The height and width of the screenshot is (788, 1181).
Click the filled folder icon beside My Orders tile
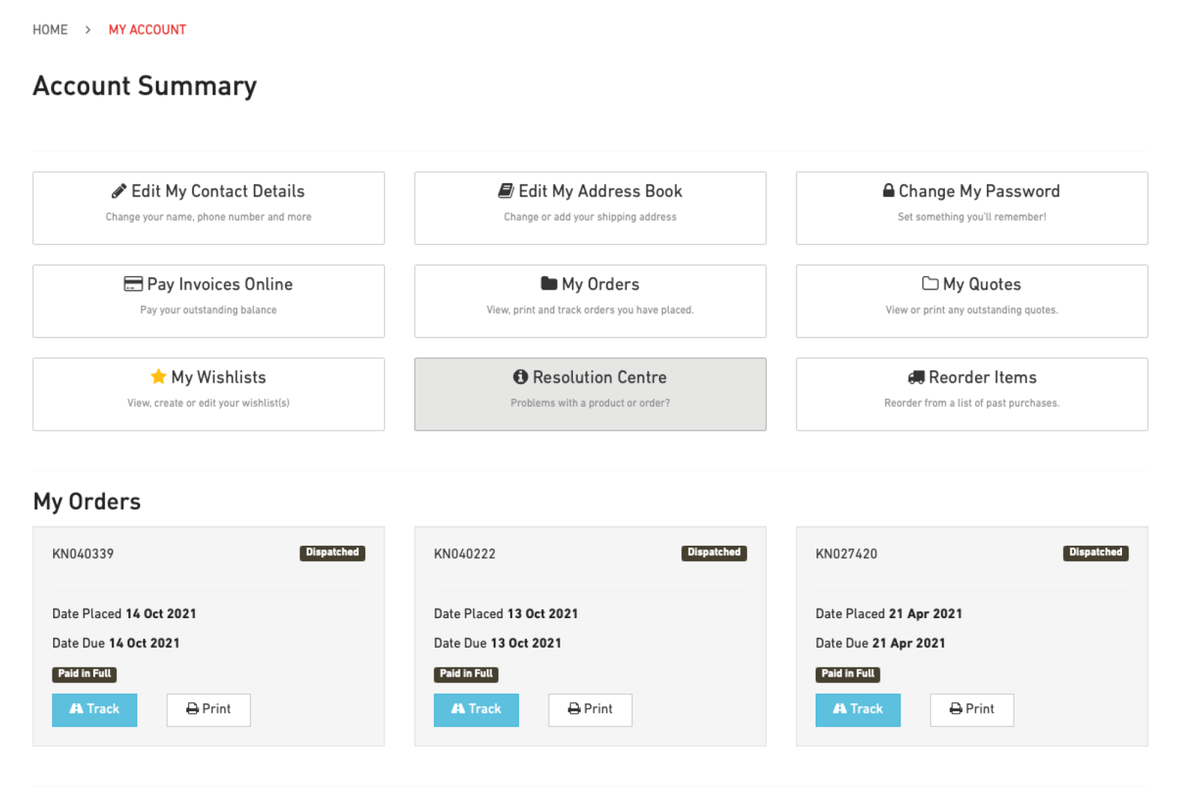click(549, 284)
